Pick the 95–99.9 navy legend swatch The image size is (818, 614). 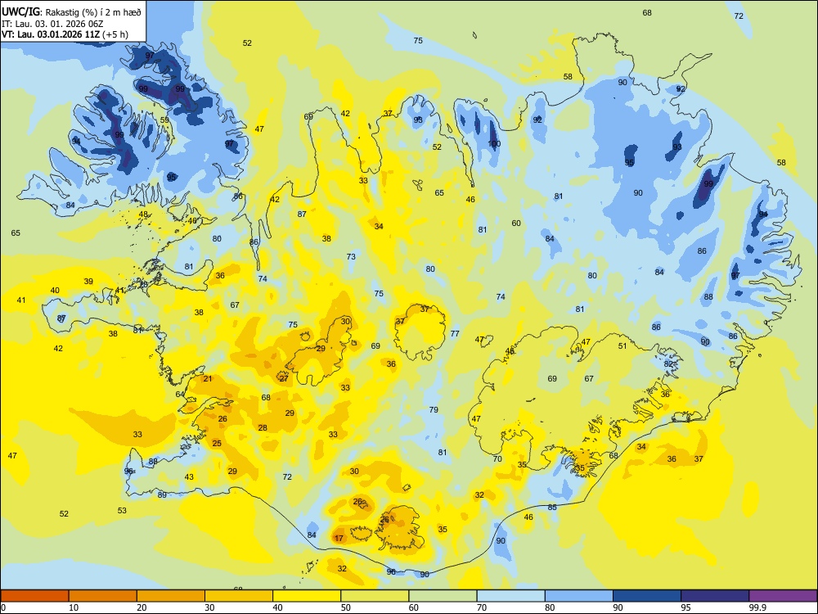coord(715,596)
